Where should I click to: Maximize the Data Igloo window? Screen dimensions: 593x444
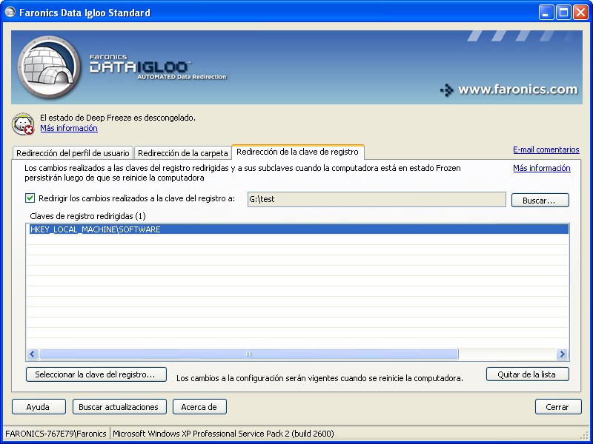click(563, 13)
